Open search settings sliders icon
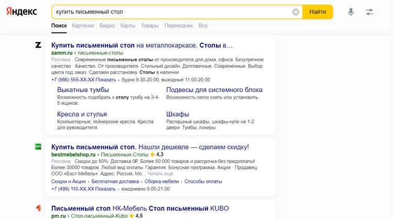The image size is (393, 220). point(369,12)
